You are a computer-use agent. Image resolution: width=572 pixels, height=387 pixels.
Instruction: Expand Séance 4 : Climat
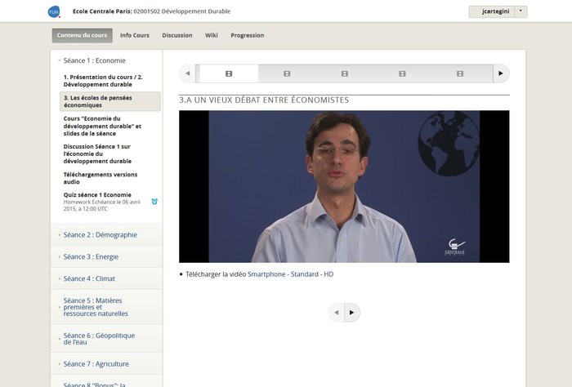coord(106,278)
